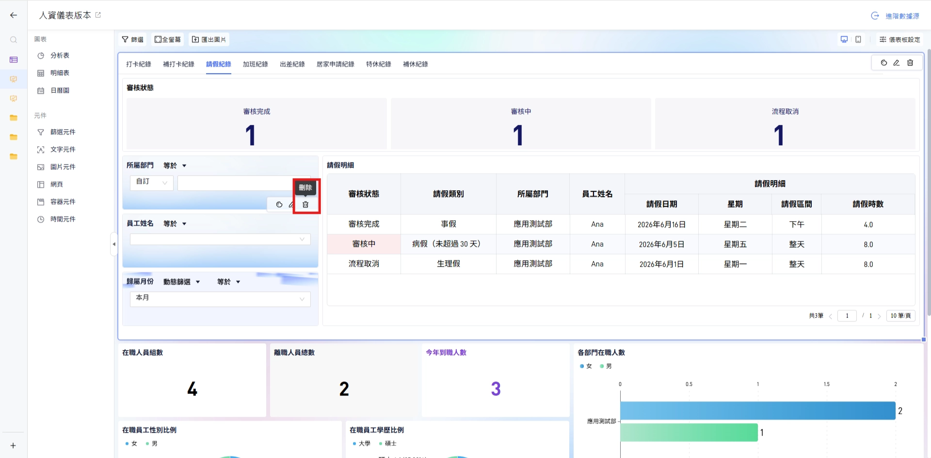Viewport: 931px width, 458px height.
Task: Delete the 所屬部門 filter widget
Action: pyautogui.click(x=305, y=204)
